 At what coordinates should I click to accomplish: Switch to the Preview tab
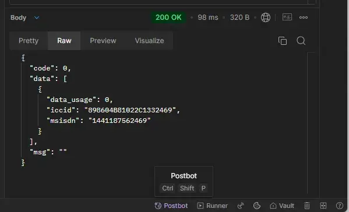tap(103, 41)
